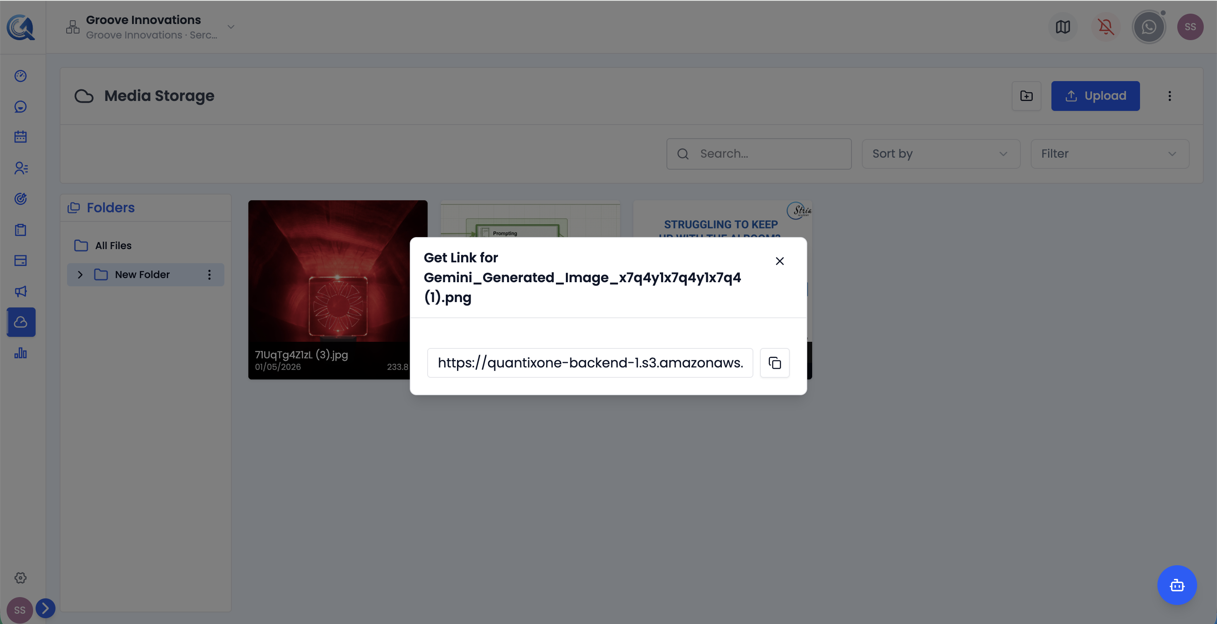Click the 01/05/2026 date label
The width and height of the screenshot is (1217, 624).
tap(278, 367)
